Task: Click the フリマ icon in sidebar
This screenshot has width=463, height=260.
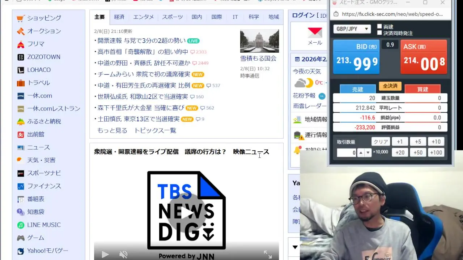Action: click(21, 44)
